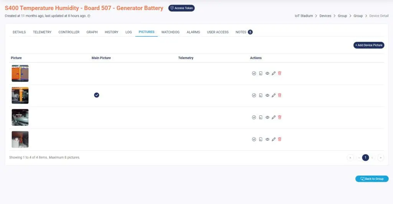The width and height of the screenshot is (393, 204).
Task: Jump to the first page of pictures
Action: click(350, 158)
